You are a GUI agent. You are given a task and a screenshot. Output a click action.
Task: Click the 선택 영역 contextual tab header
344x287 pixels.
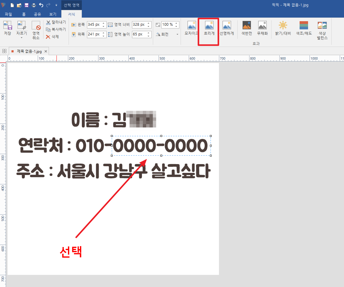[72, 5]
